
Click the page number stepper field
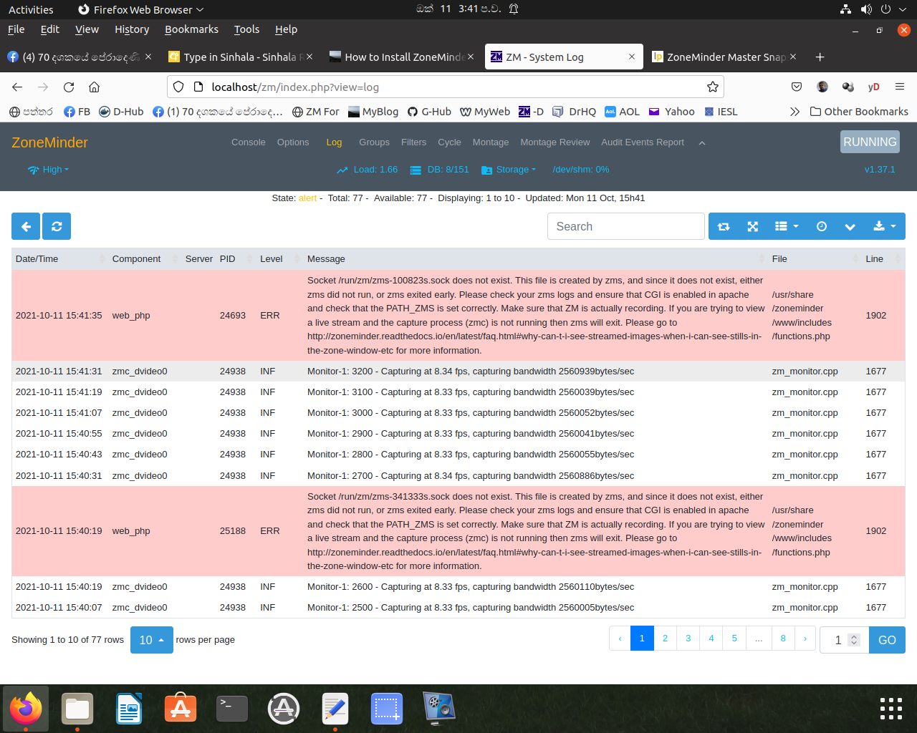pos(844,640)
